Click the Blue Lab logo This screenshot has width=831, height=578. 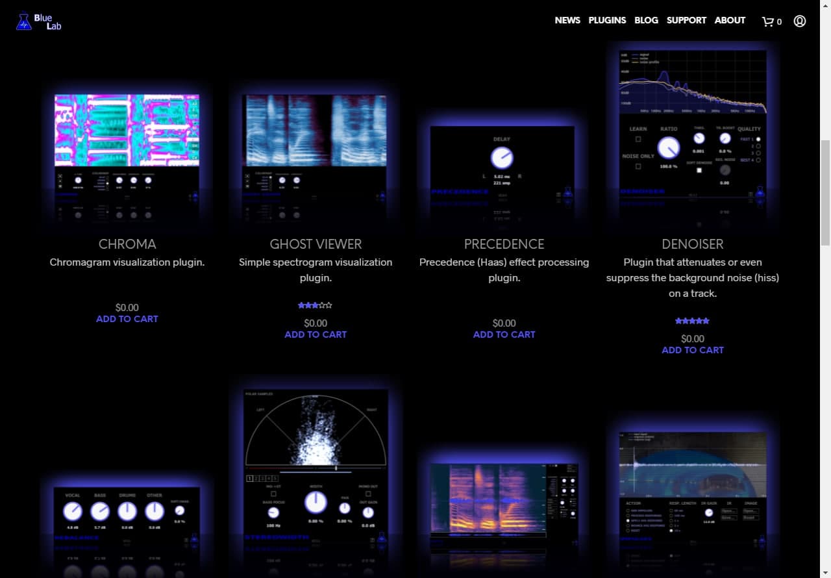38,21
